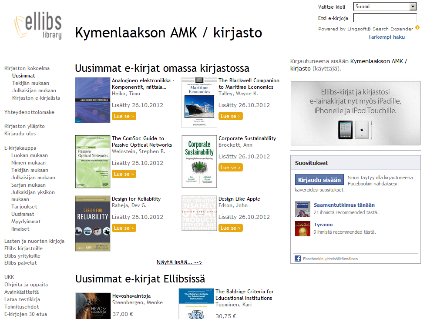Select Julkaisijan yksikön mukaan

click(33, 196)
